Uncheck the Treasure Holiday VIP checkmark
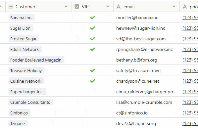 point(92,70)
